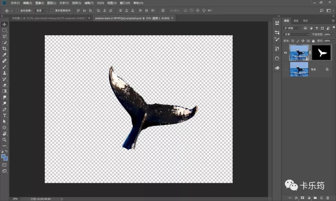This screenshot has width=336, height=201.
Task: Select the Crop tool
Action: pos(4,49)
